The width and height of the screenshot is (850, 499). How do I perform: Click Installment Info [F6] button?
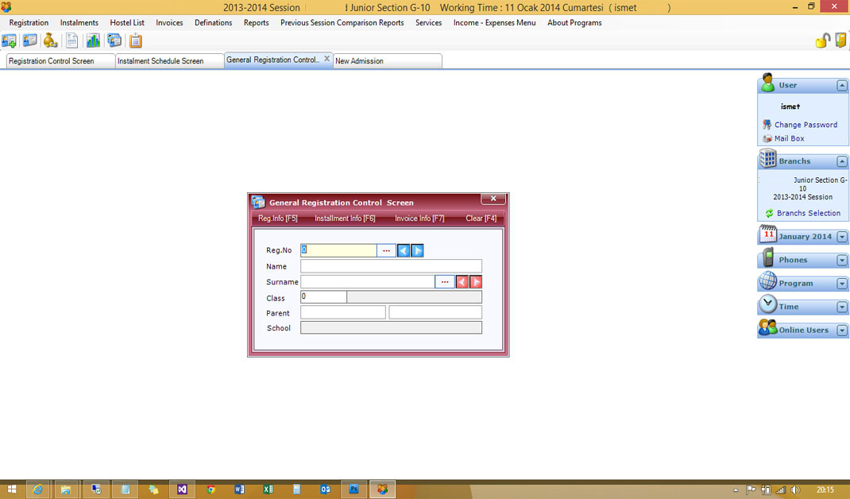coord(345,219)
